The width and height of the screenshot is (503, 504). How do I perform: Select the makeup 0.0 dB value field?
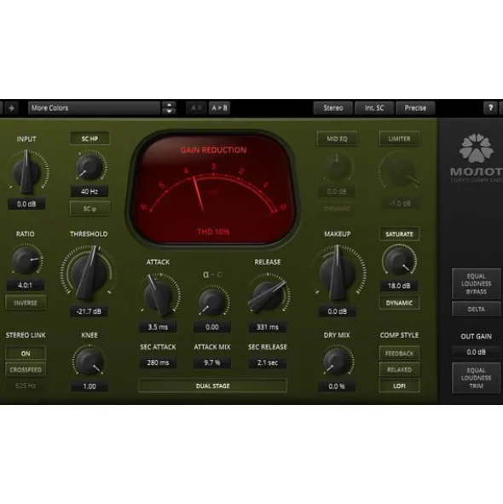coord(337,311)
